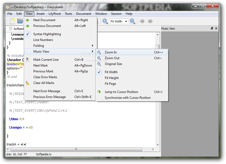The image size is (226, 164).
Task: Click "Line: 16, Col: 77" in status bar
Action: 16,154
